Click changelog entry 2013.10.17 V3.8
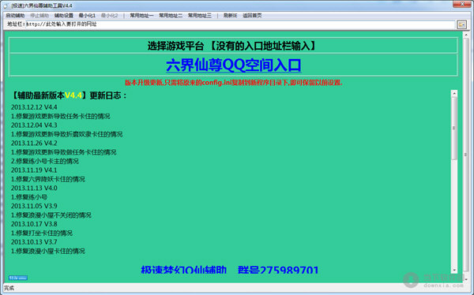Viewport: 474px width, 295px height. (x=34, y=224)
